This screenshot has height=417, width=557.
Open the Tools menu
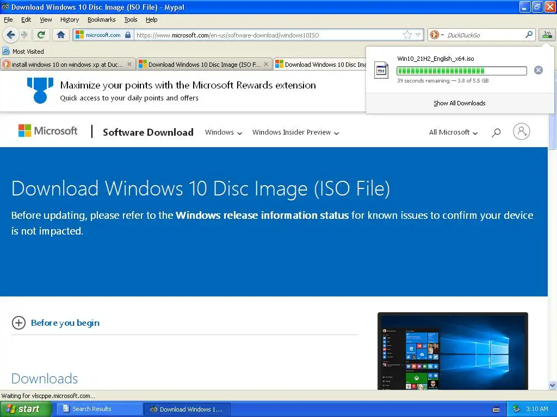coord(131,20)
